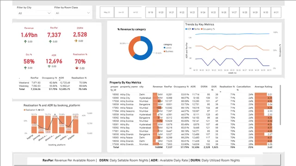The height and width of the screenshot is (166, 296).
Task: Select week W 21 slicer button
Action: tap(172, 12)
